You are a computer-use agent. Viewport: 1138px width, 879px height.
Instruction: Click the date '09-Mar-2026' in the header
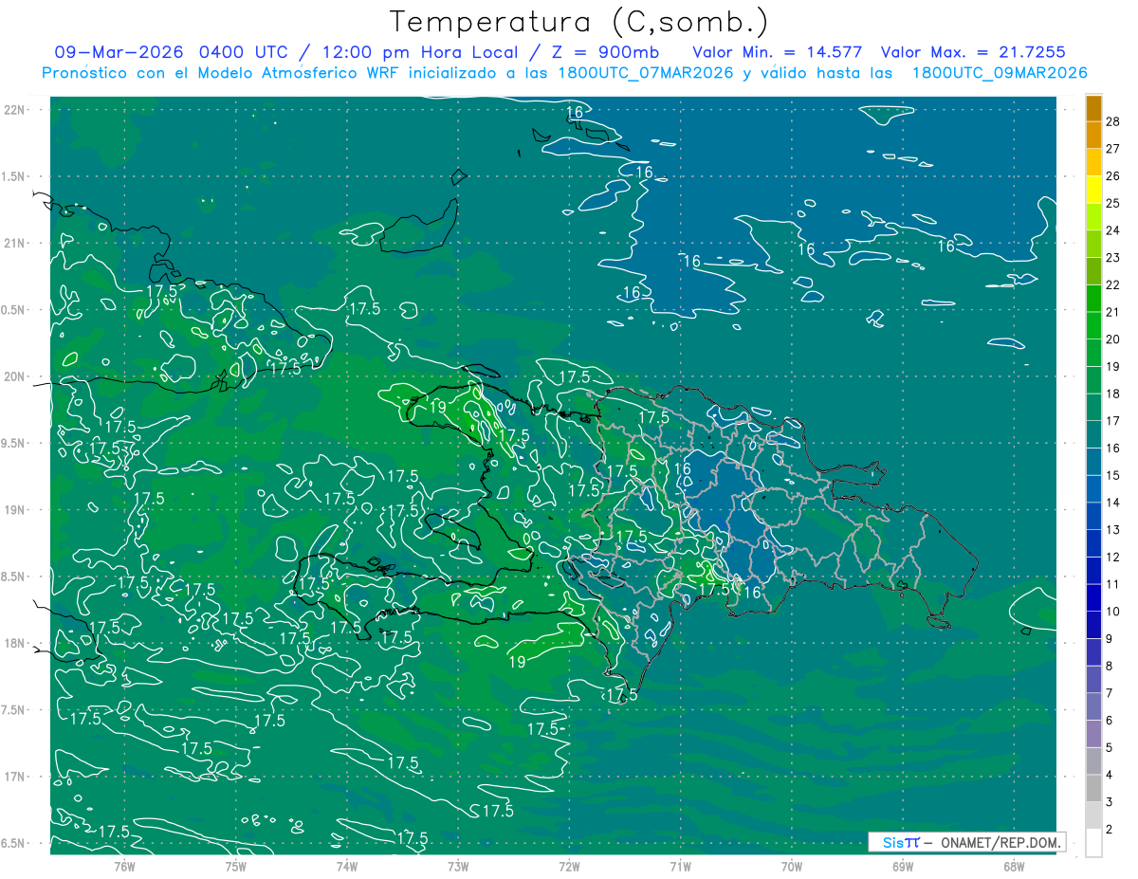(x=119, y=52)
